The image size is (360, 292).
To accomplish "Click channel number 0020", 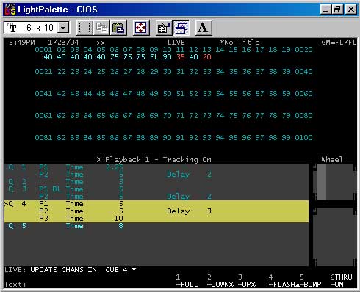I will pos(303,50).
